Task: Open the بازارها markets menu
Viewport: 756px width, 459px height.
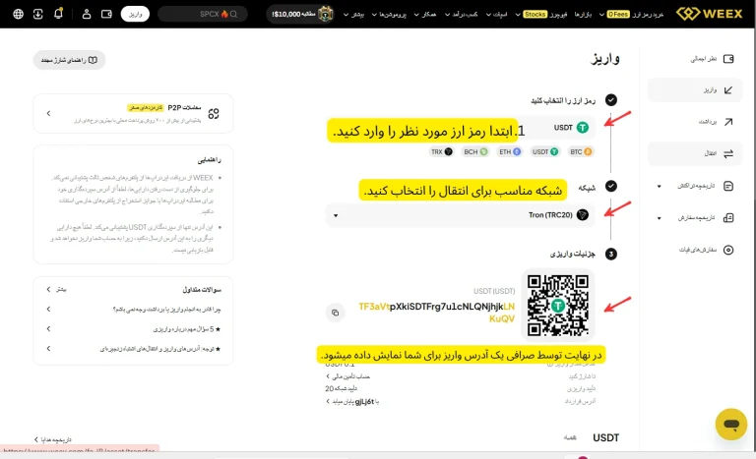Action: coord(583,15)
